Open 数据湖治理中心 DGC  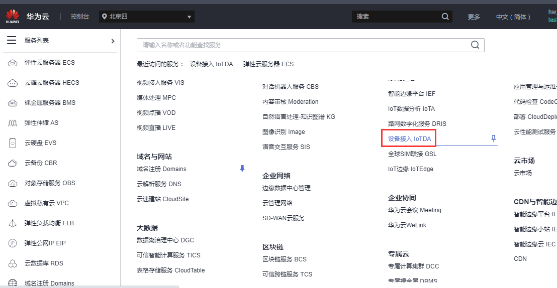[x=165, y=240]
